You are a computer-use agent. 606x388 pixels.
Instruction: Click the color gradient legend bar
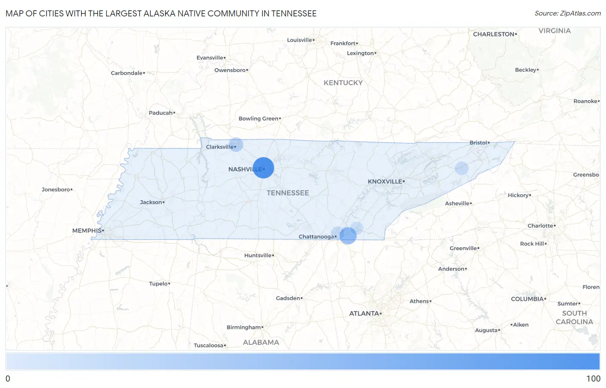[x=303, y=361]
